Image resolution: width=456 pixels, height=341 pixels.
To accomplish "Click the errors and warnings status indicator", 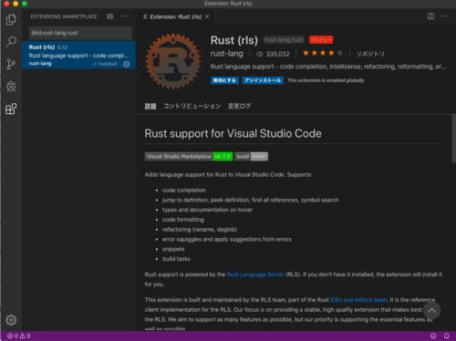I will pyautogui.click(x=18, y=336).
